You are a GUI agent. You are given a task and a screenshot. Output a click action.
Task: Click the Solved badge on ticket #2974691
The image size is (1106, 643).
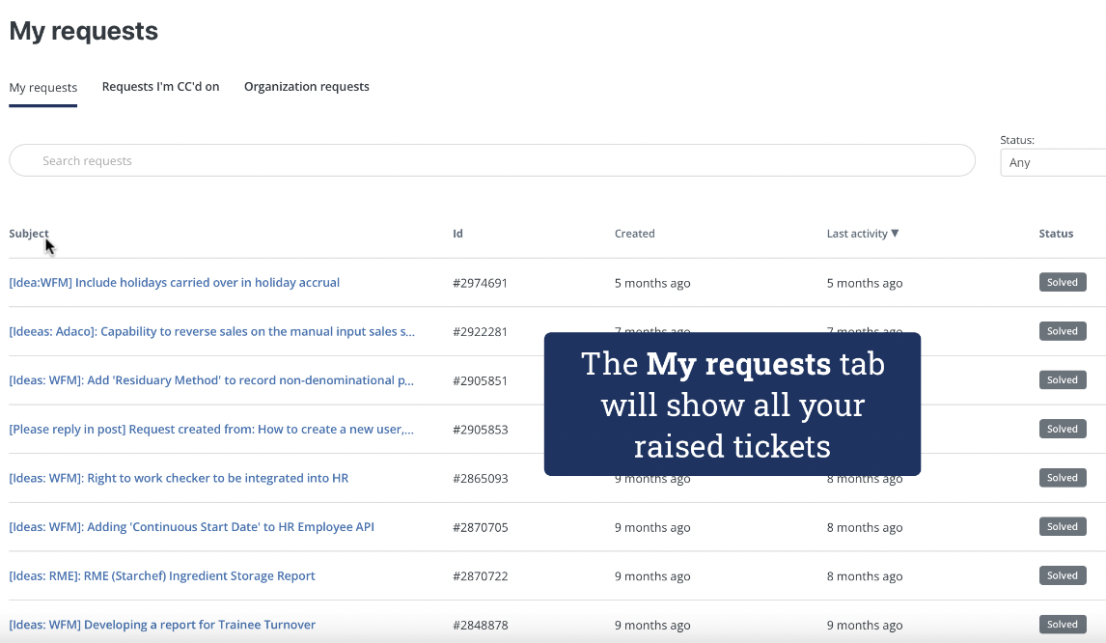(x=1063, y=282)
